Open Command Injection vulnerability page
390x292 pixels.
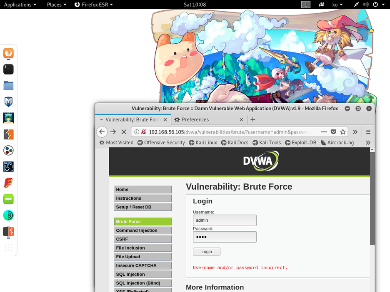[x=143, y=230]
